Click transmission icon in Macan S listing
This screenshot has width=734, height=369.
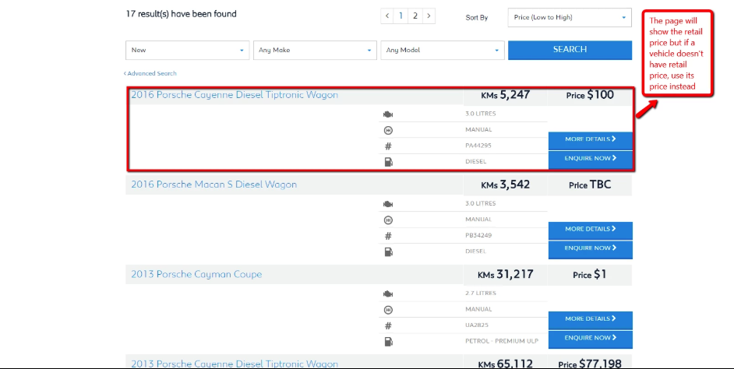click(388, 220)
